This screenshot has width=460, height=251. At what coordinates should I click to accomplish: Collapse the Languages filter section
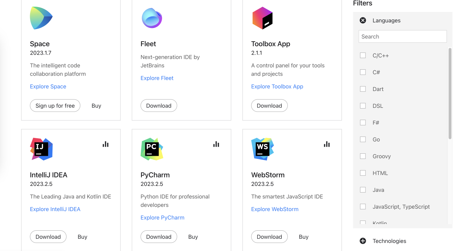(x=363, y=20)
